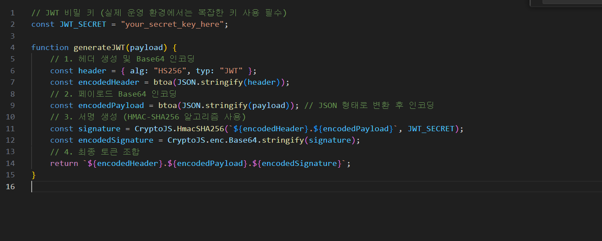Click ${encodedPayload} on line 14
Screen dimensions: 602x241
coord(208,163)
